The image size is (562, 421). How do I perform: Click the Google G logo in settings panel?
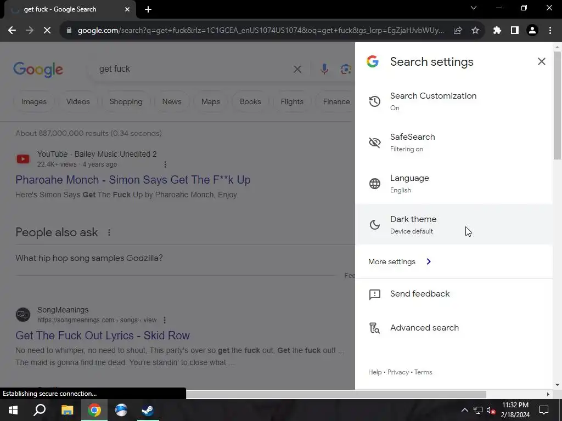(373, 61)
